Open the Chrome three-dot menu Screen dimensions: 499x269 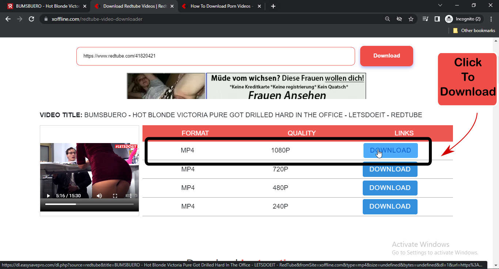(x=491, y=19)
